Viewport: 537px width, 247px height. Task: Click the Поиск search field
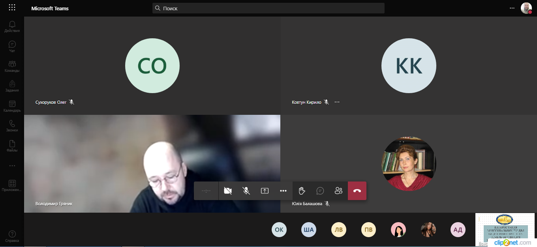268,8
